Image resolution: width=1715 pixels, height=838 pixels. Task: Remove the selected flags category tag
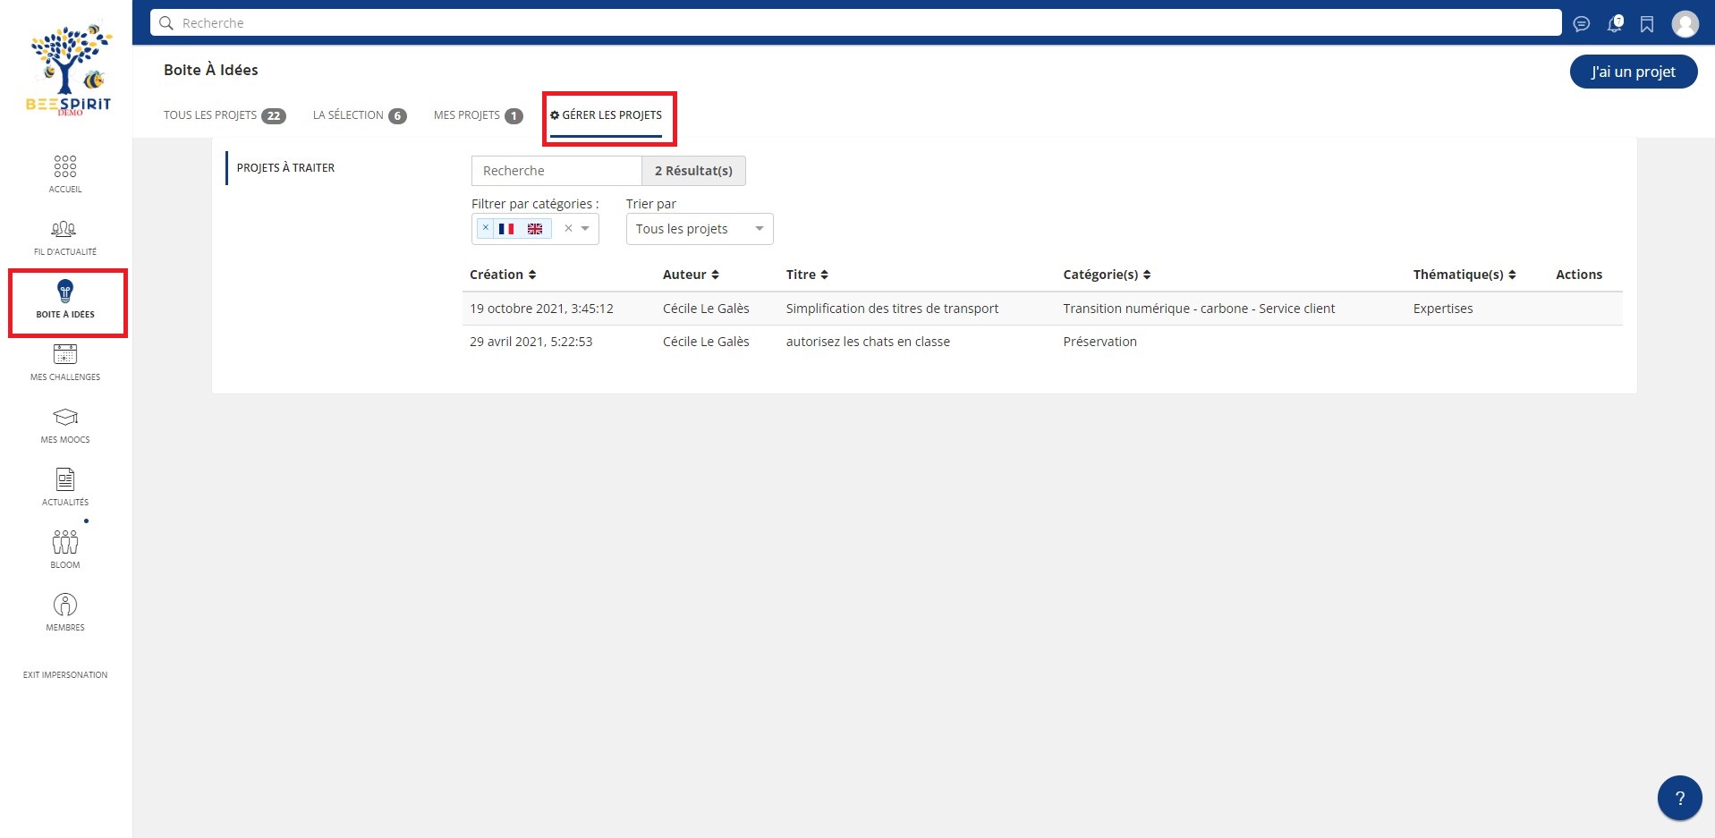[486, 228]
